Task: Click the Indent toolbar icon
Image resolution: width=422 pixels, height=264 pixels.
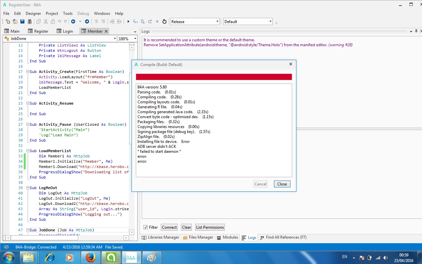Action: [119, 21]
